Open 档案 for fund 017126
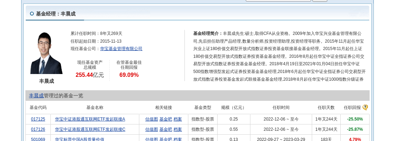Viewport: 395px width, 141px height. click(x=178, y=129)
